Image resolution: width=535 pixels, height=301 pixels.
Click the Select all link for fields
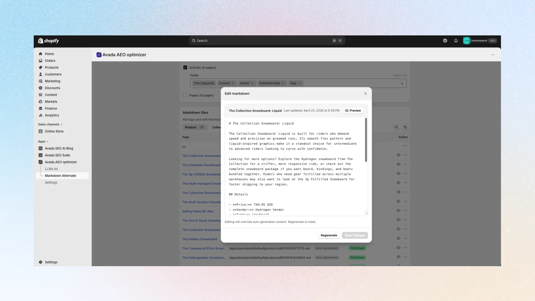pos(400,76)
